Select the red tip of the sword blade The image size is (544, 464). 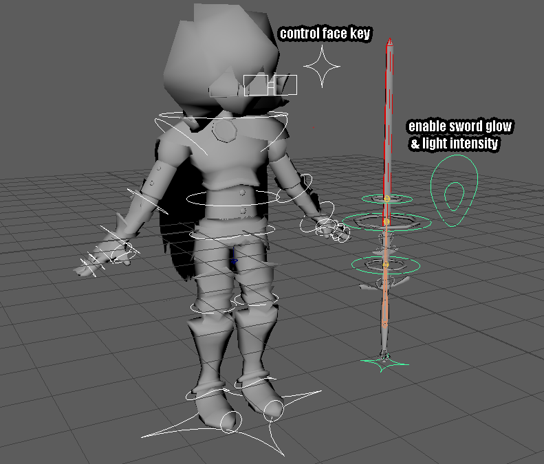tap(390, 45)
